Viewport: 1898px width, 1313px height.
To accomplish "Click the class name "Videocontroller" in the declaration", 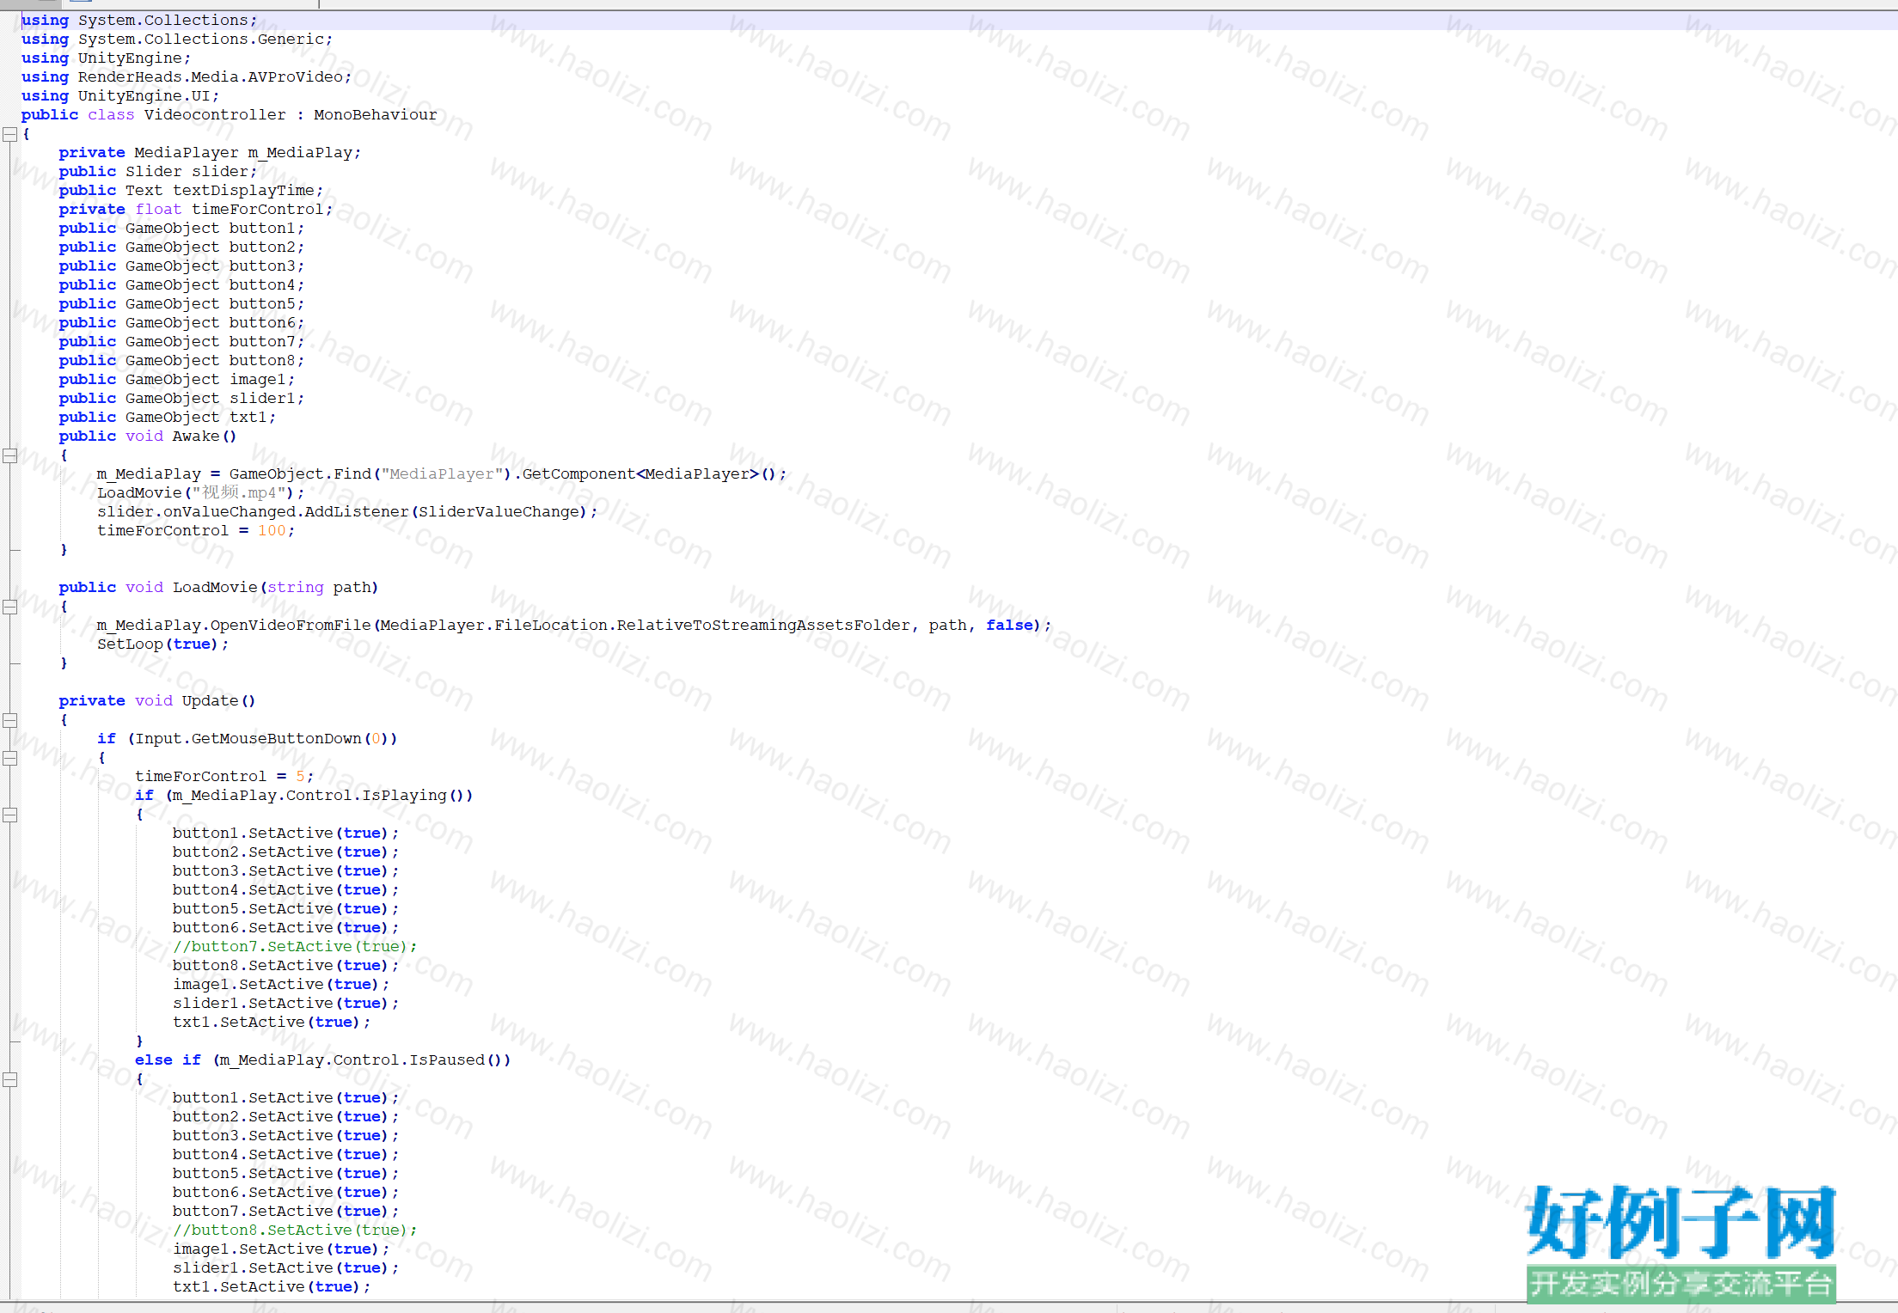I will pyautogui.click(x=215, y=115).
